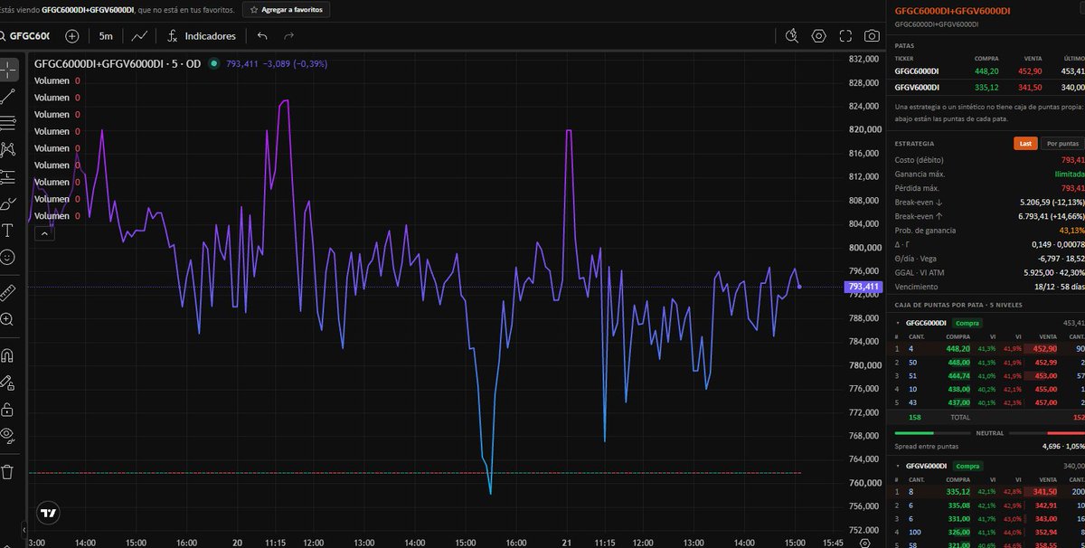The image size is (1085, 548).
Task: Select GFGV6000DI row in Patas table
Action: [988, 87]
